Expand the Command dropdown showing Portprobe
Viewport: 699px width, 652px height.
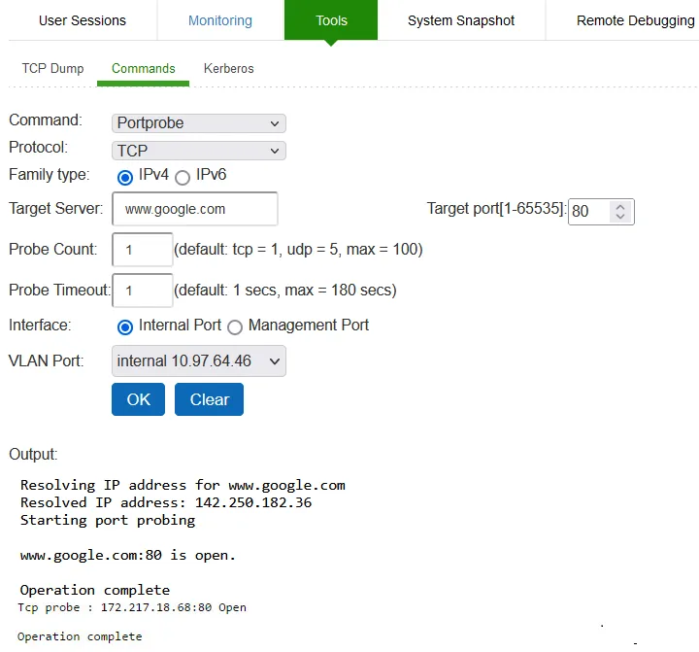point(199,123)
